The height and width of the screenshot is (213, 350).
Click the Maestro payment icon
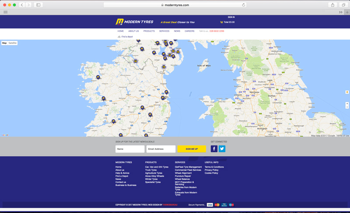pos(231,205)
